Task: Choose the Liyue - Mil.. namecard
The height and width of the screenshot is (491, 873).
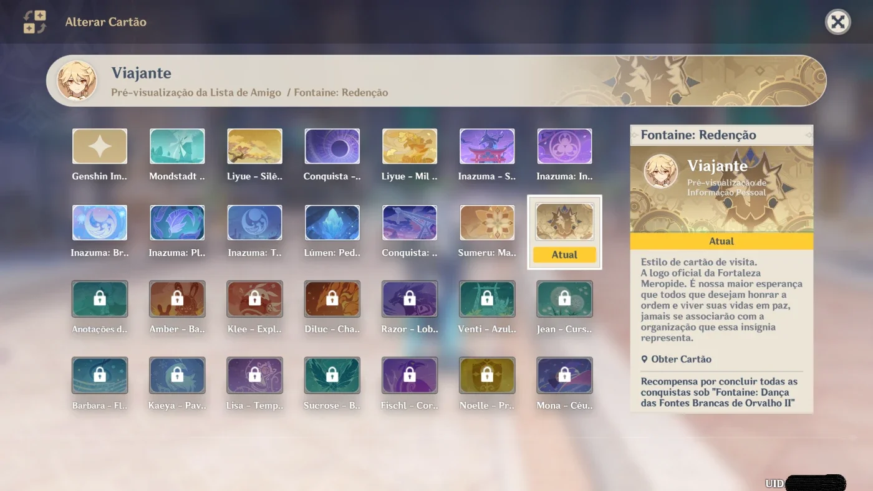Action: pyautogui.click(x=410, y=146)
